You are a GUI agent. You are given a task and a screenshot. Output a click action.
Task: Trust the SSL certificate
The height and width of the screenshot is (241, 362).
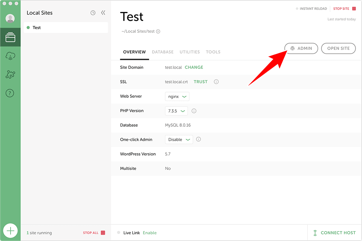[200, 82]
